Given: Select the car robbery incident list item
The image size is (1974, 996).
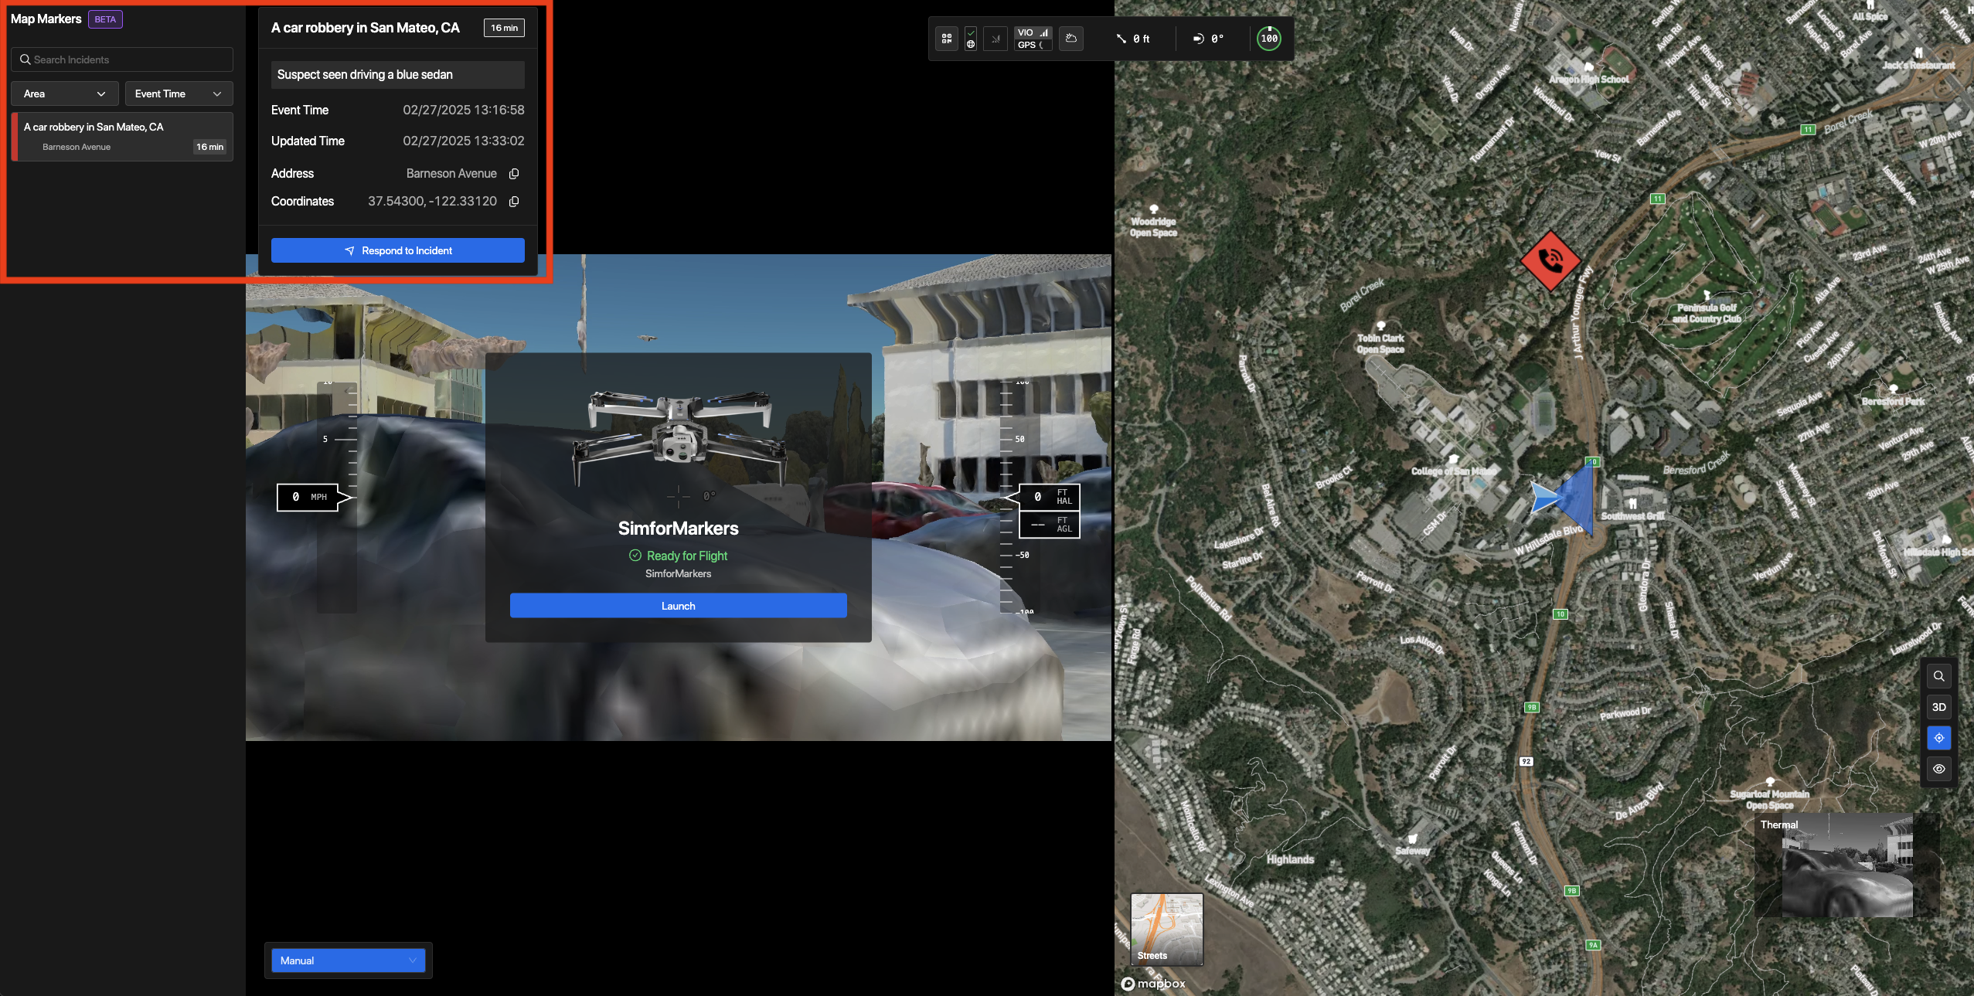Looking at the screenshot, I should click(x=122, y=137).
